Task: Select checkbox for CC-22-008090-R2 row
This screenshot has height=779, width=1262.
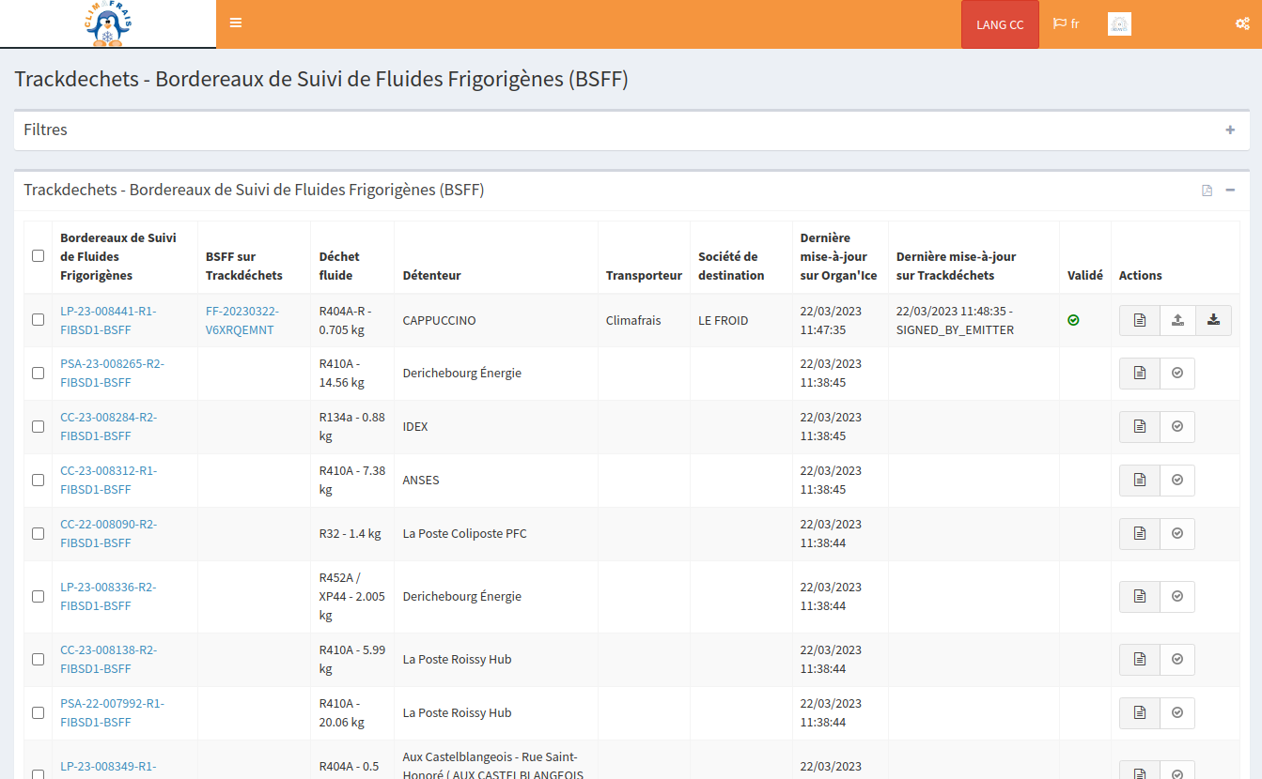Action: (x=38, y=533)
